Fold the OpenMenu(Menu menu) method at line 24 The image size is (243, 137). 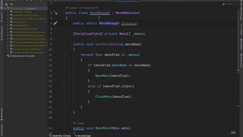pyautogui.click(x=64, y=128)
